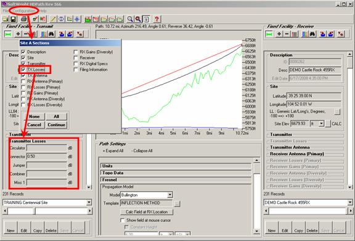Click the green width icon in Receive toolbar
Image resolution: width=355 pixels, height=241 pixels.
click(x=269, y=34)
